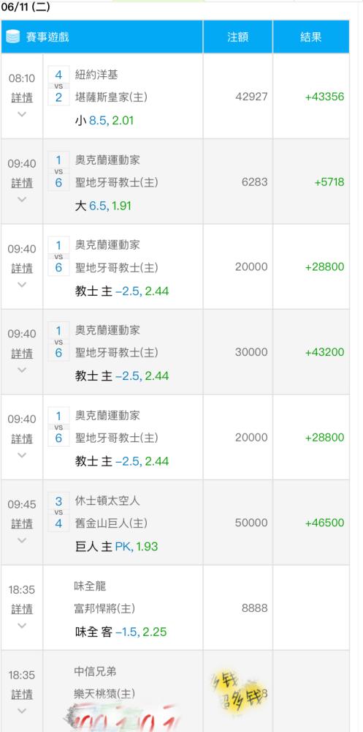Open 詳情 for 18:35 味全龍 game
This screenshot has height=732, width=363.
click(22, 609)
